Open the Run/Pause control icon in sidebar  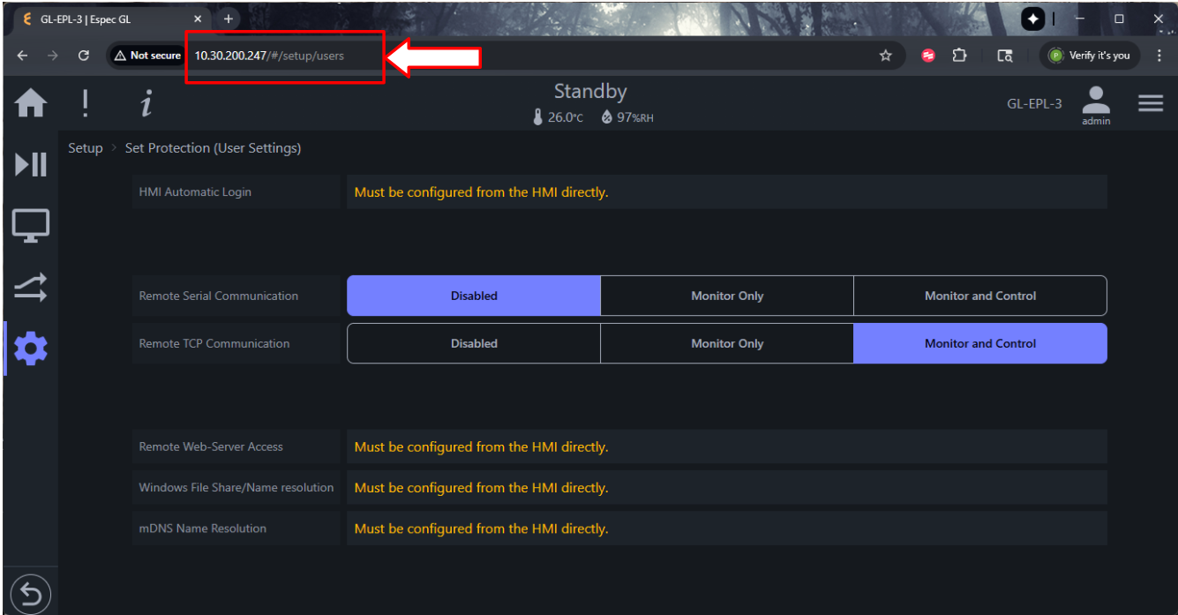click(x=31, y=164)
